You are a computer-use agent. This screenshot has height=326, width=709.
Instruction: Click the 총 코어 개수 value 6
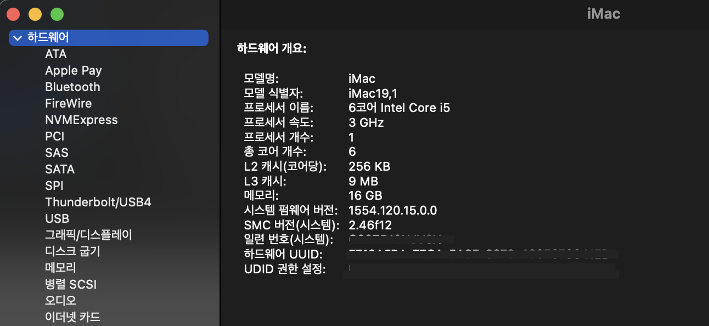tap(352, 151)
